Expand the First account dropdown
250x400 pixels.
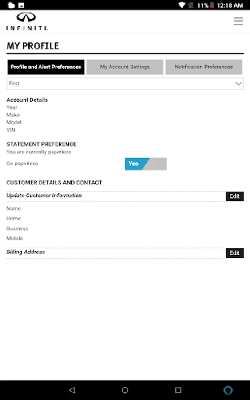click(125, 84)
